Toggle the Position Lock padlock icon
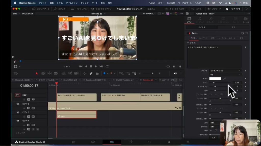The image size is (261, 146). pos(97,73)
